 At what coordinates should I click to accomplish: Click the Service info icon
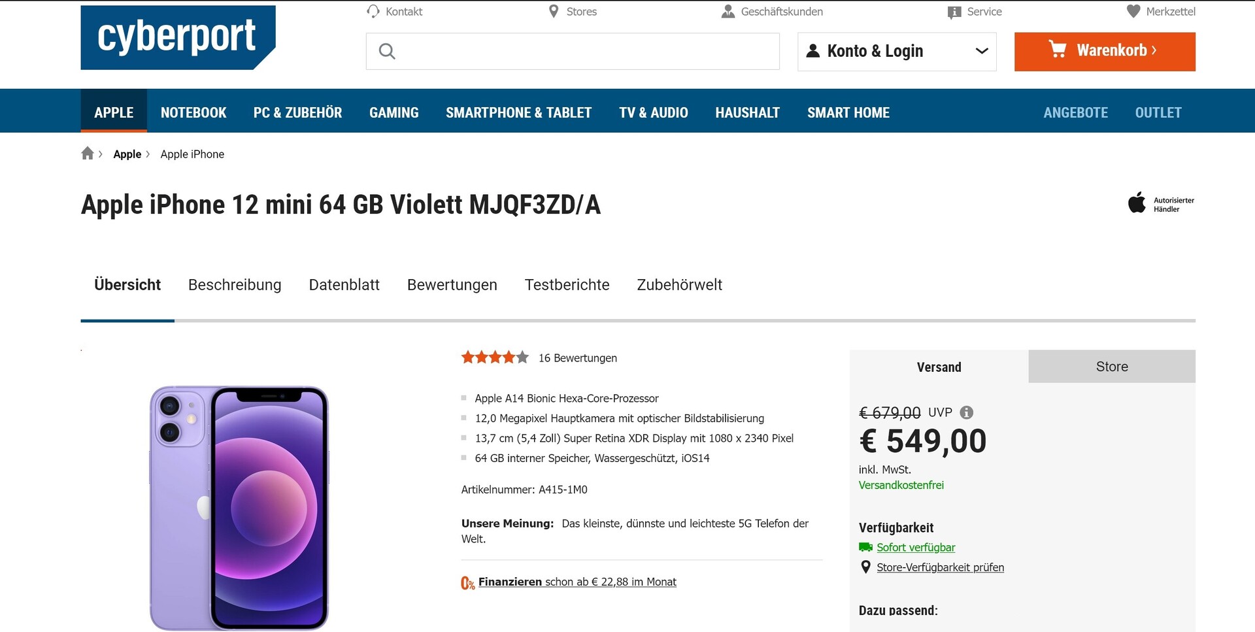coord(954,12)
